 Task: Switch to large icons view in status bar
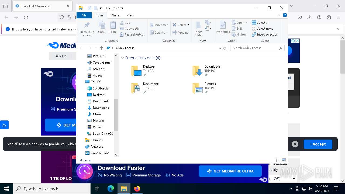pyautogui.click(x=284, y=160)
